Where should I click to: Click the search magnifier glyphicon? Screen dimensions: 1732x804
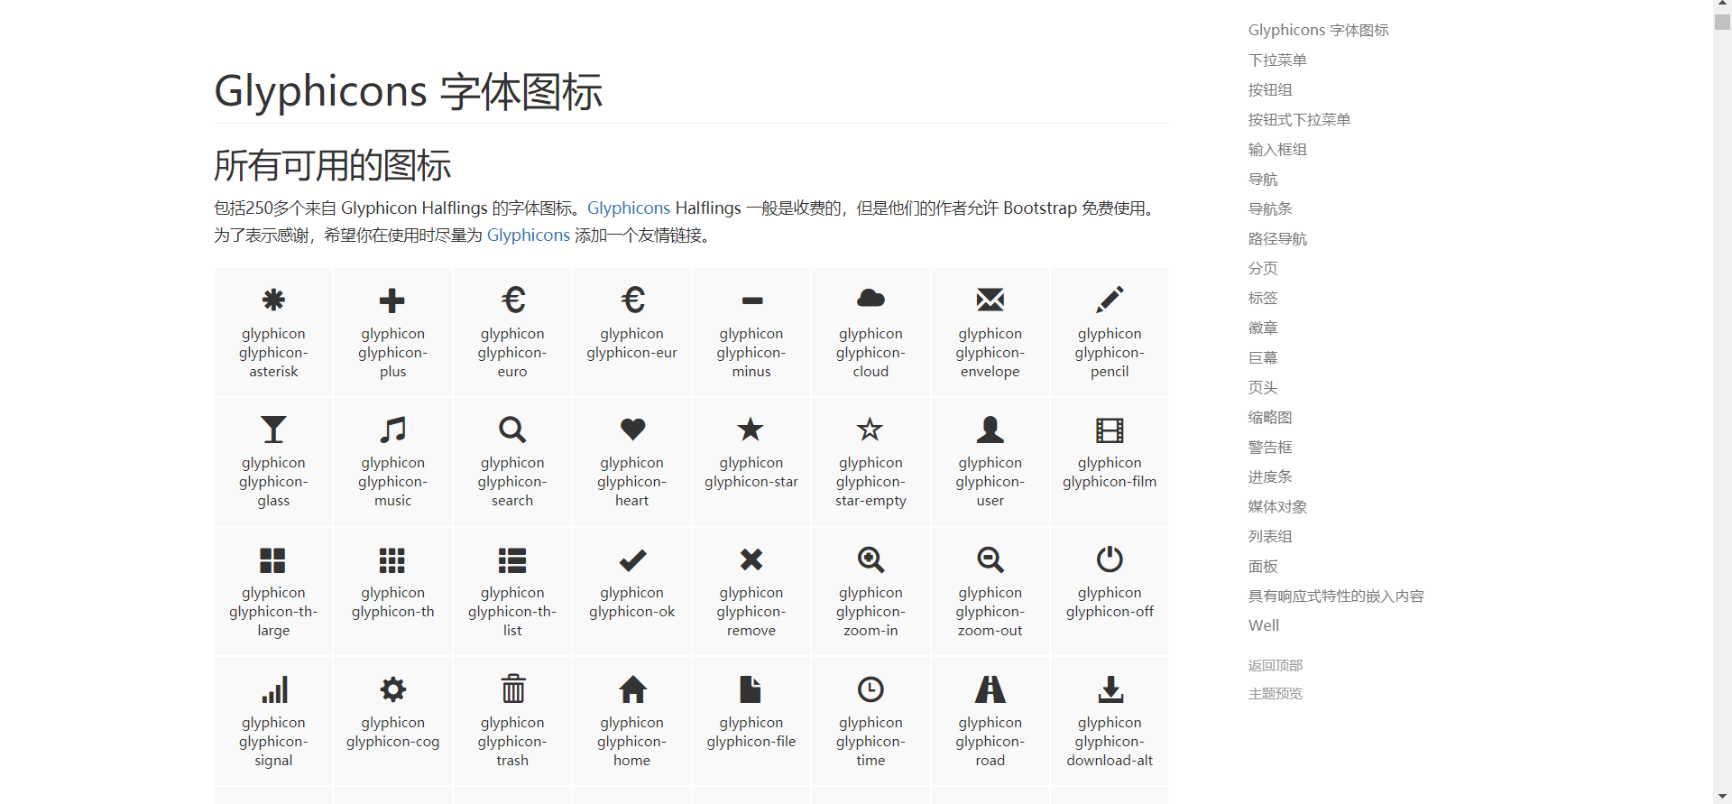[512, 429]
